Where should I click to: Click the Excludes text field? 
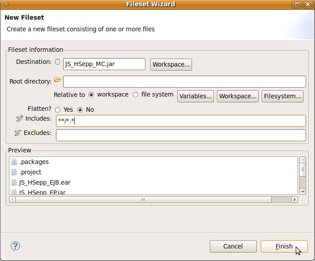181,135
